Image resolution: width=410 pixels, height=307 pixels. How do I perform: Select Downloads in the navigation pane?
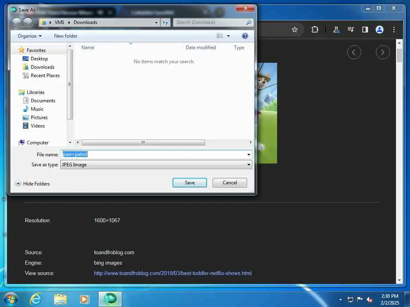(42, 67)
